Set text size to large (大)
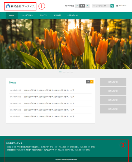Viewport: 132px width, 162px height. 87,6
